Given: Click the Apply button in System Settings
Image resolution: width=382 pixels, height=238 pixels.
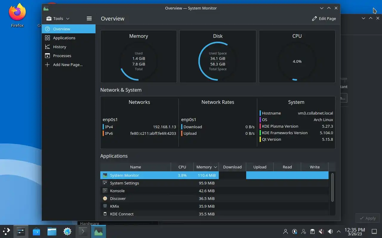Looking at the screenshot, I should tap(368, 218).
